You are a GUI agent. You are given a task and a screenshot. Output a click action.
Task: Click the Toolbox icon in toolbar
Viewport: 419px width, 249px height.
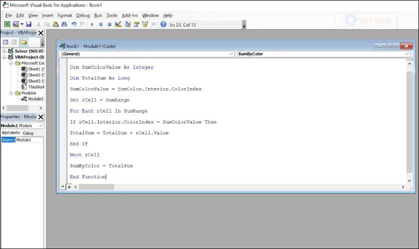point(154,24)
